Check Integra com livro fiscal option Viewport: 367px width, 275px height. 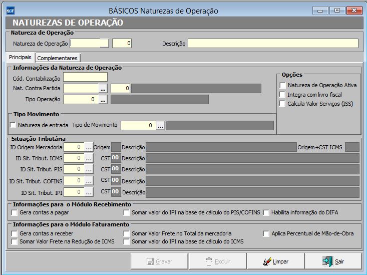click(x=282, y=94)
